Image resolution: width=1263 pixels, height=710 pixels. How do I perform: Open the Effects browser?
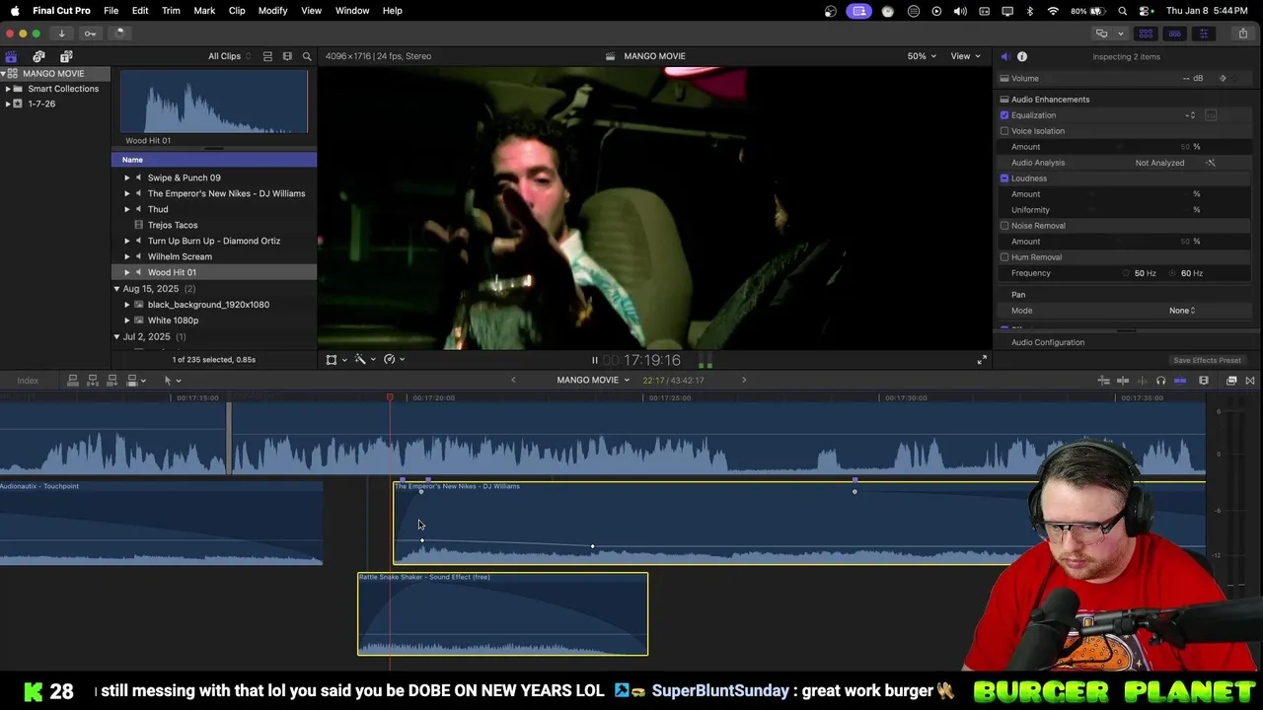coord(1231,381)
